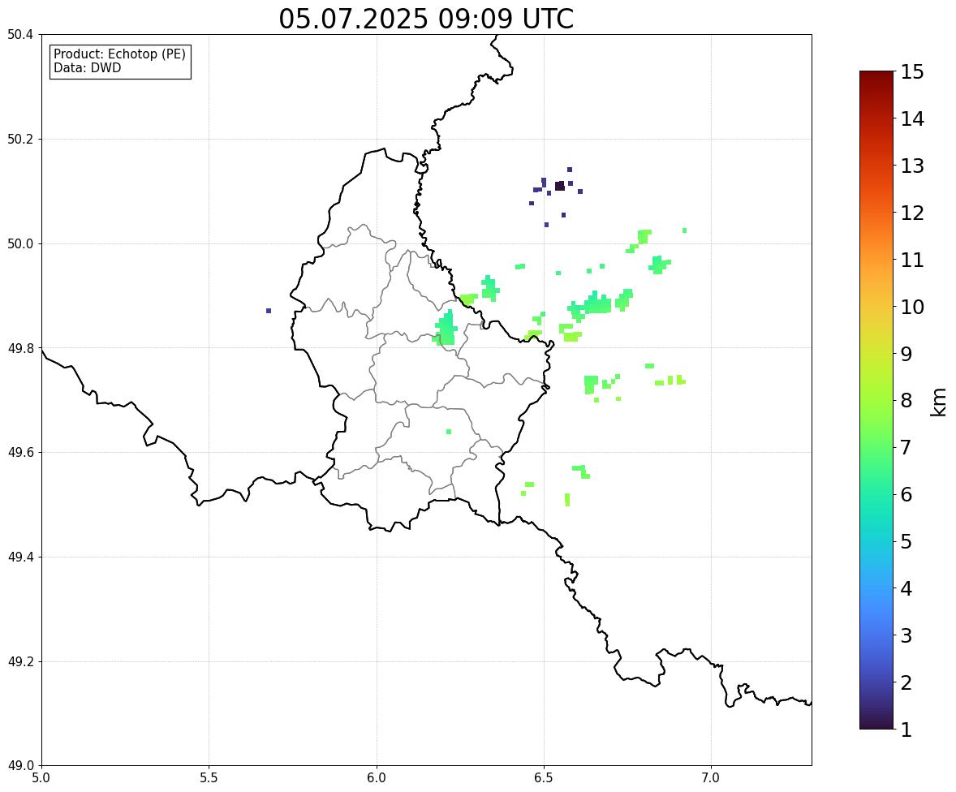Pick the 14 km colorbar tick label
The height and width of the screenshot is (792, 956).
coord(912,119)
